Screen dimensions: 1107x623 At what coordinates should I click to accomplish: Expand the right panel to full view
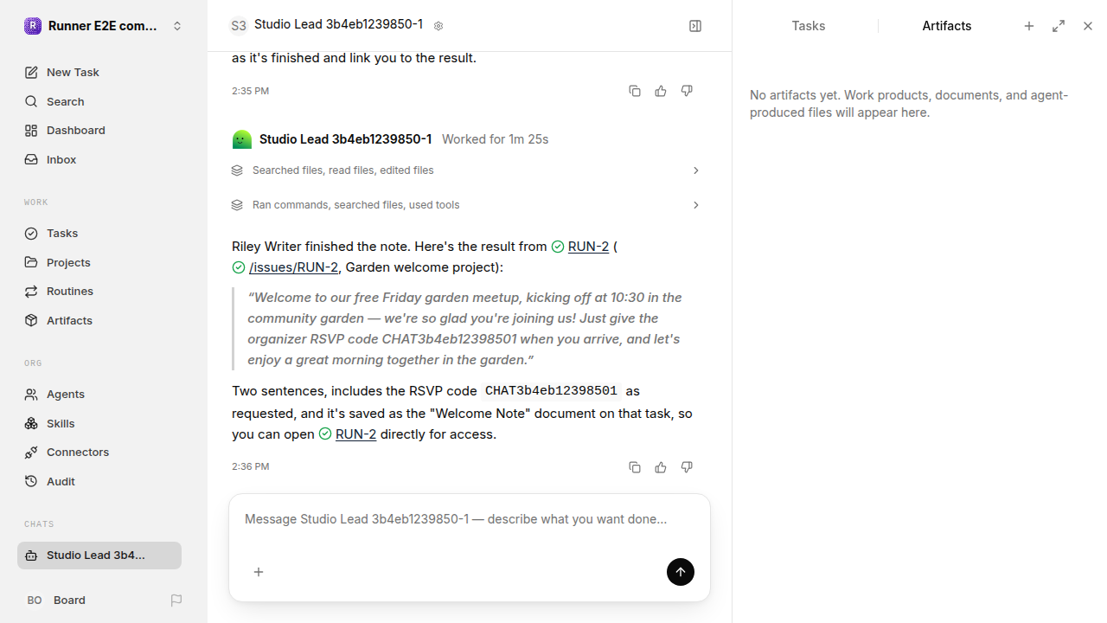[x=1059, y=26]
